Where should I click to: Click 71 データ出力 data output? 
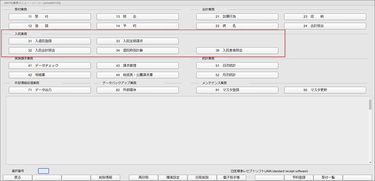pyautogui.click(x=50, y=90)
